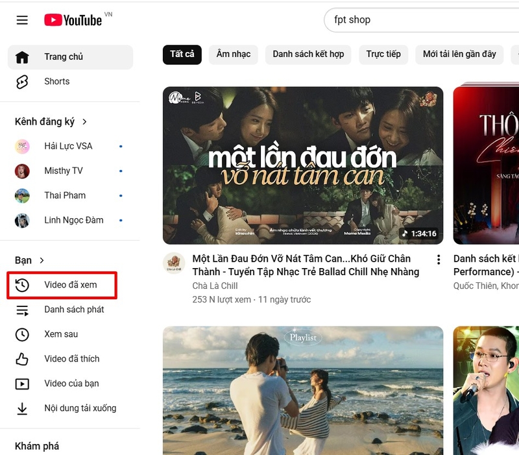Image resolution: width=519 pixels, height=455 pixels.
Task: Open Shorts label in the sidebar
Action: [x=57, y=82]
